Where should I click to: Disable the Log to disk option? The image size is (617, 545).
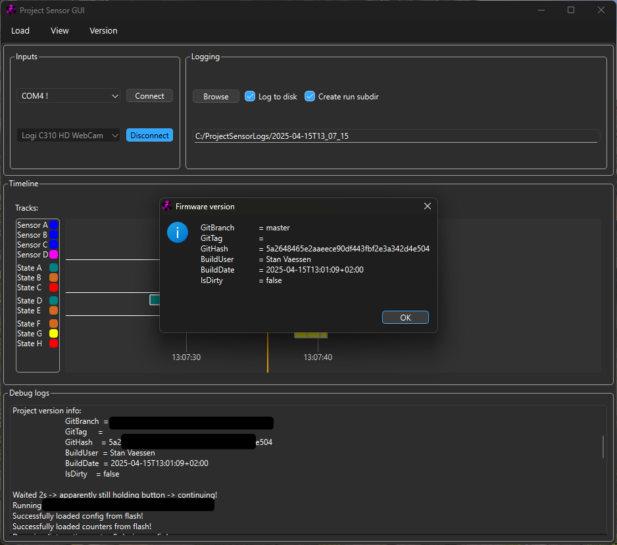click(249, 96)
